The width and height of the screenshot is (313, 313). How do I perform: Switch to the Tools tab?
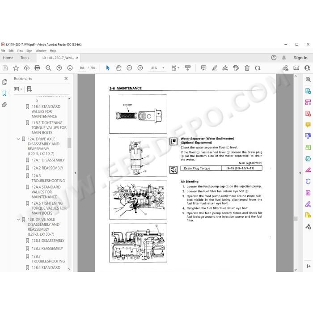25,58
